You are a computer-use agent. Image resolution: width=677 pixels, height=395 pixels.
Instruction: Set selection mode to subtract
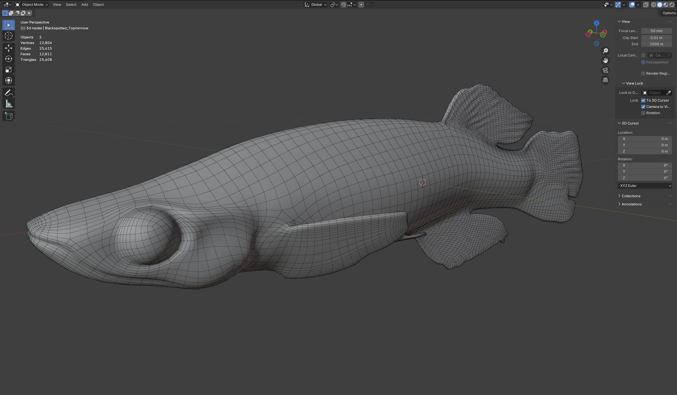click(x=17, y=13)
